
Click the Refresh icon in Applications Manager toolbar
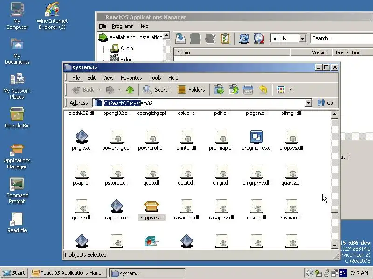[244, 39]
